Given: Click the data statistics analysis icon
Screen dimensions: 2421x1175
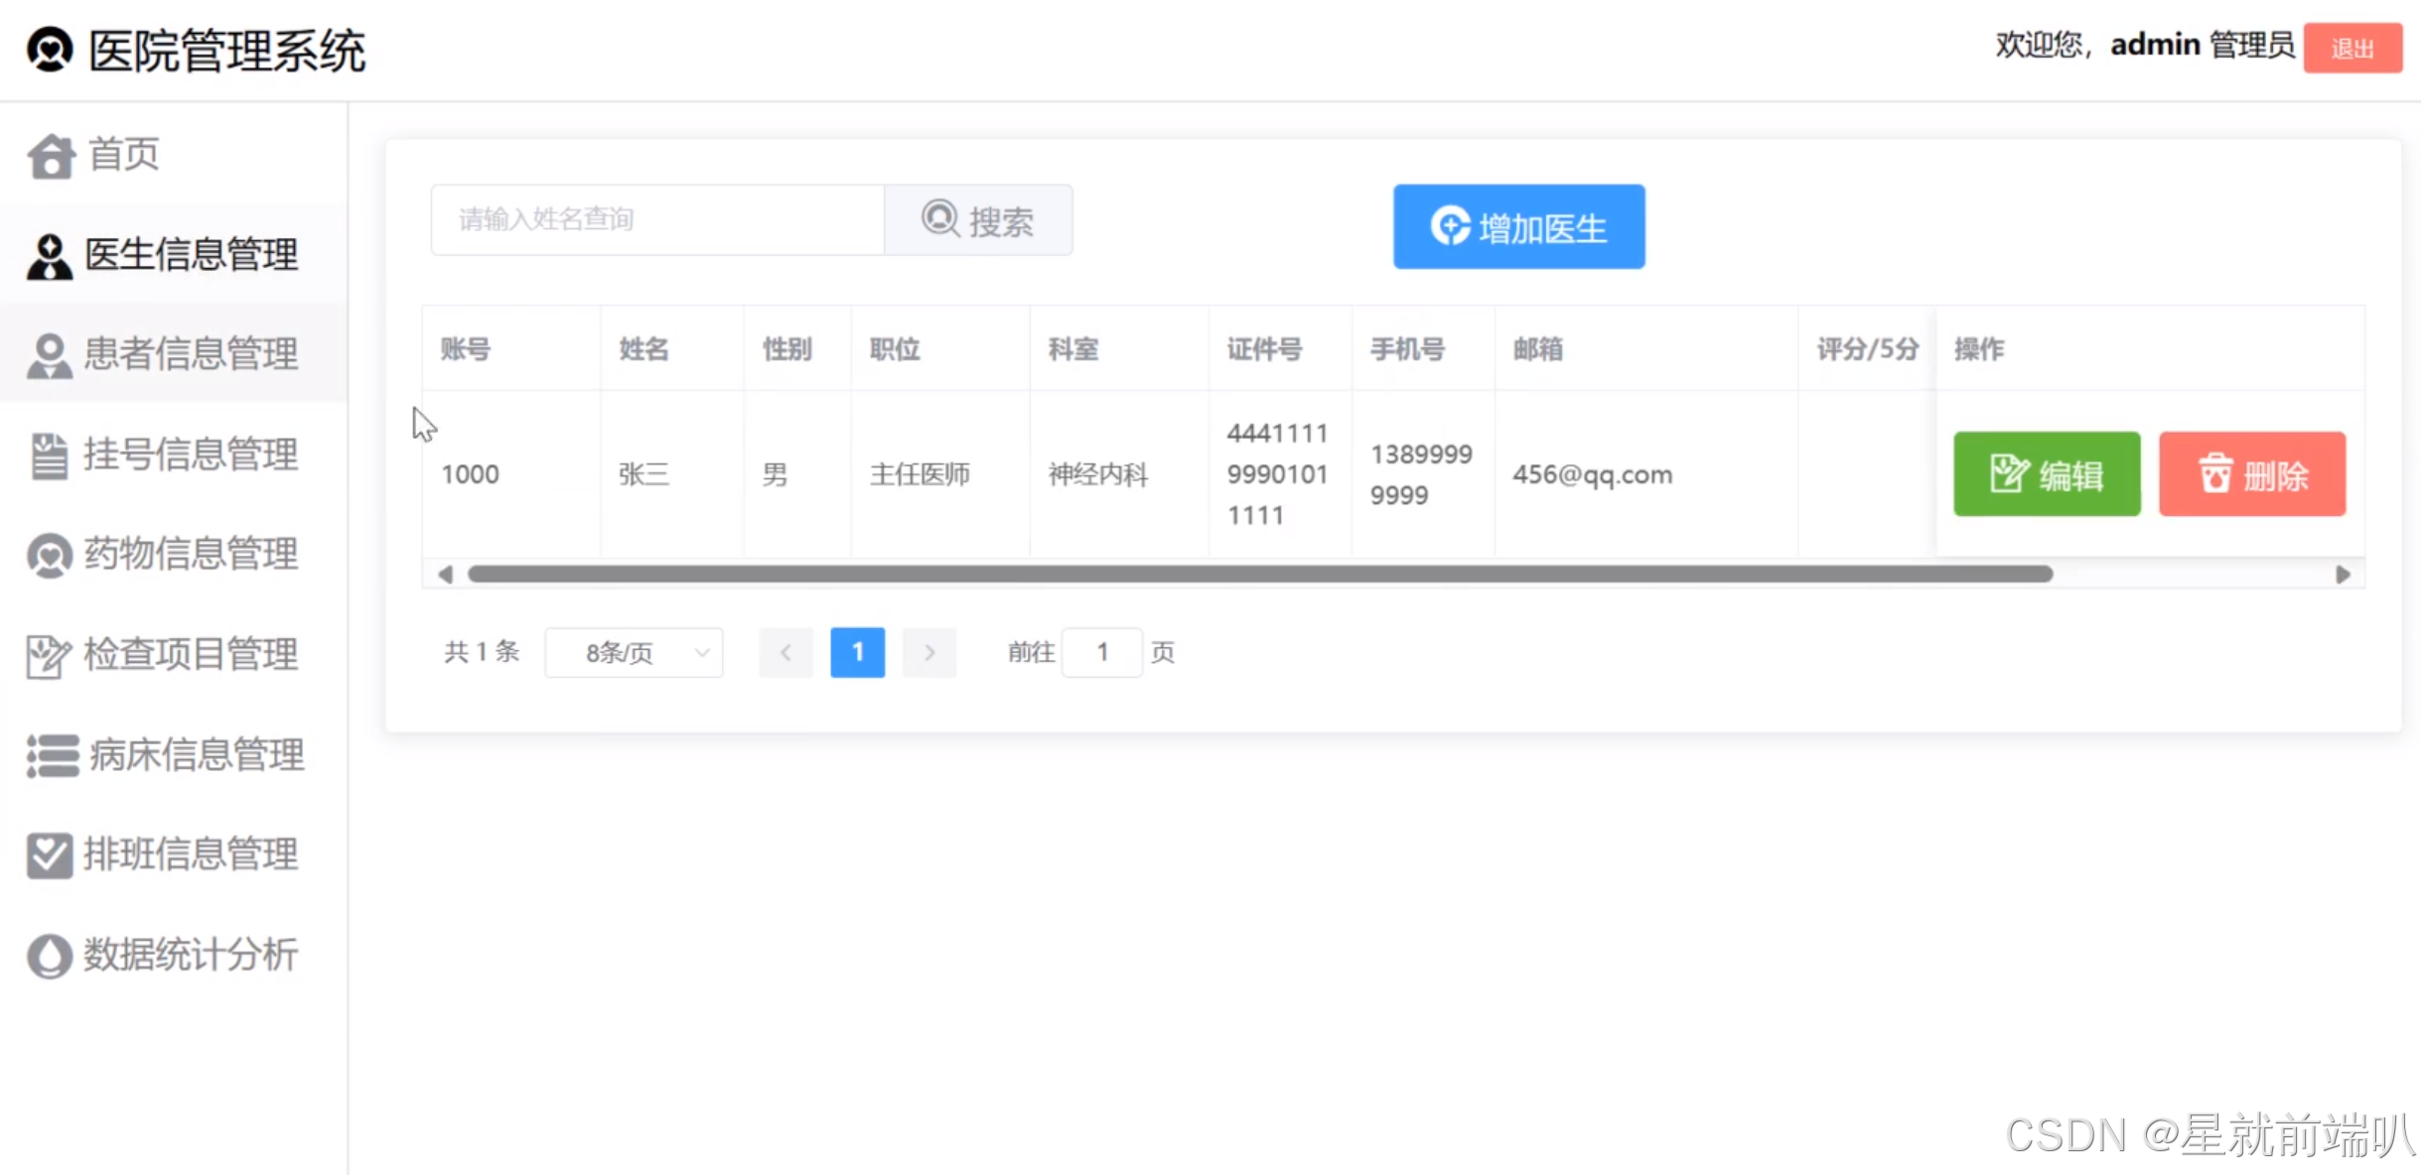Looking at the screenshot, I should pyautogui.click(x=49, y=956).
